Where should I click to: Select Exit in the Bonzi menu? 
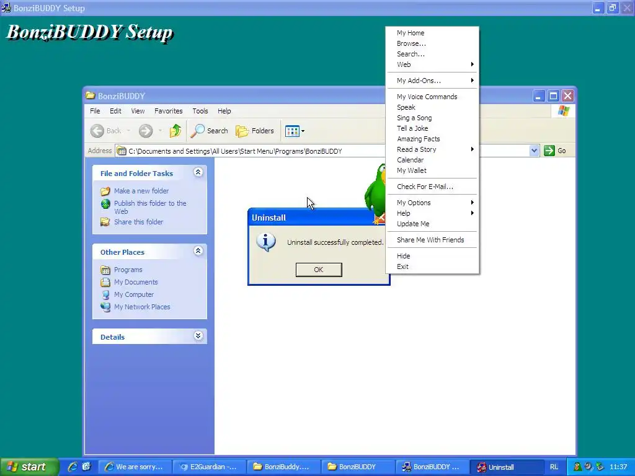pos(432,267)
